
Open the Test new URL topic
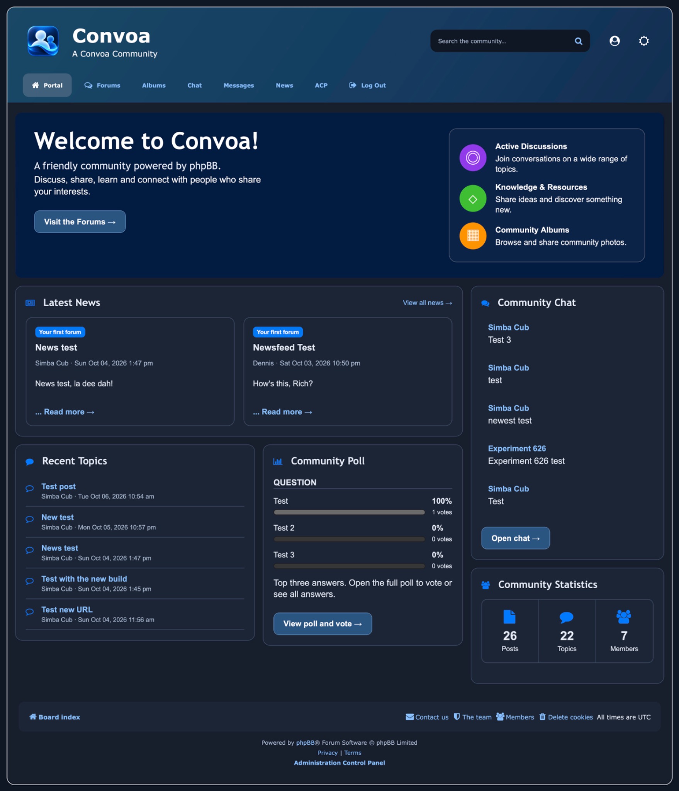67,609
